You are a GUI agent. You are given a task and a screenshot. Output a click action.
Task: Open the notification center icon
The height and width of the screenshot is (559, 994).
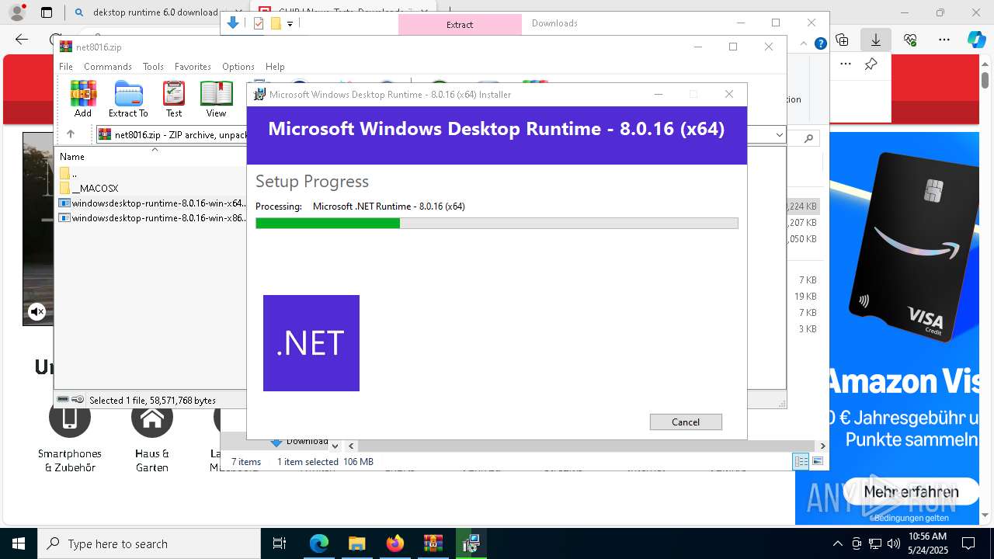point(968,543)
